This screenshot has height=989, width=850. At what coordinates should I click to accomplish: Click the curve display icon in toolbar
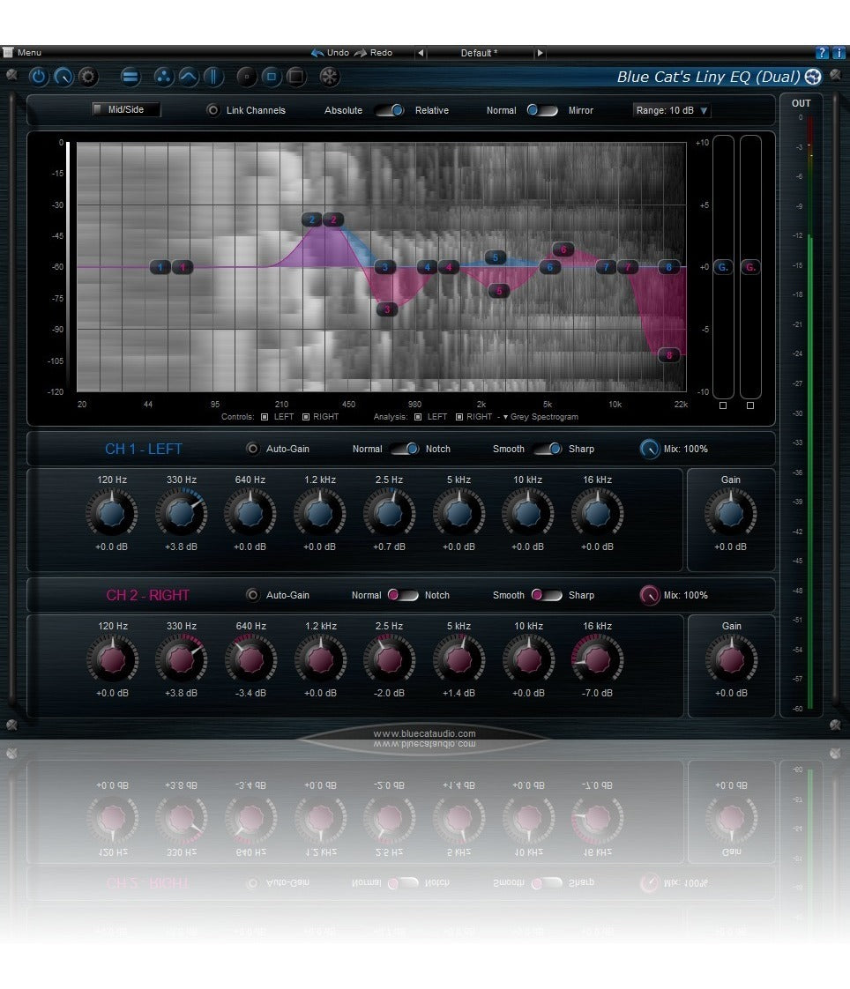[x=189, y=78]
